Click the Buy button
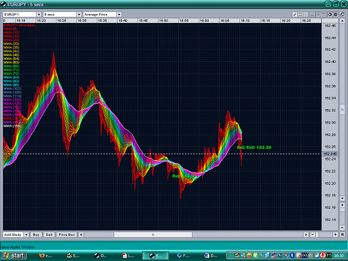Screen dimensions: 348x261 (x=36, y=234)
